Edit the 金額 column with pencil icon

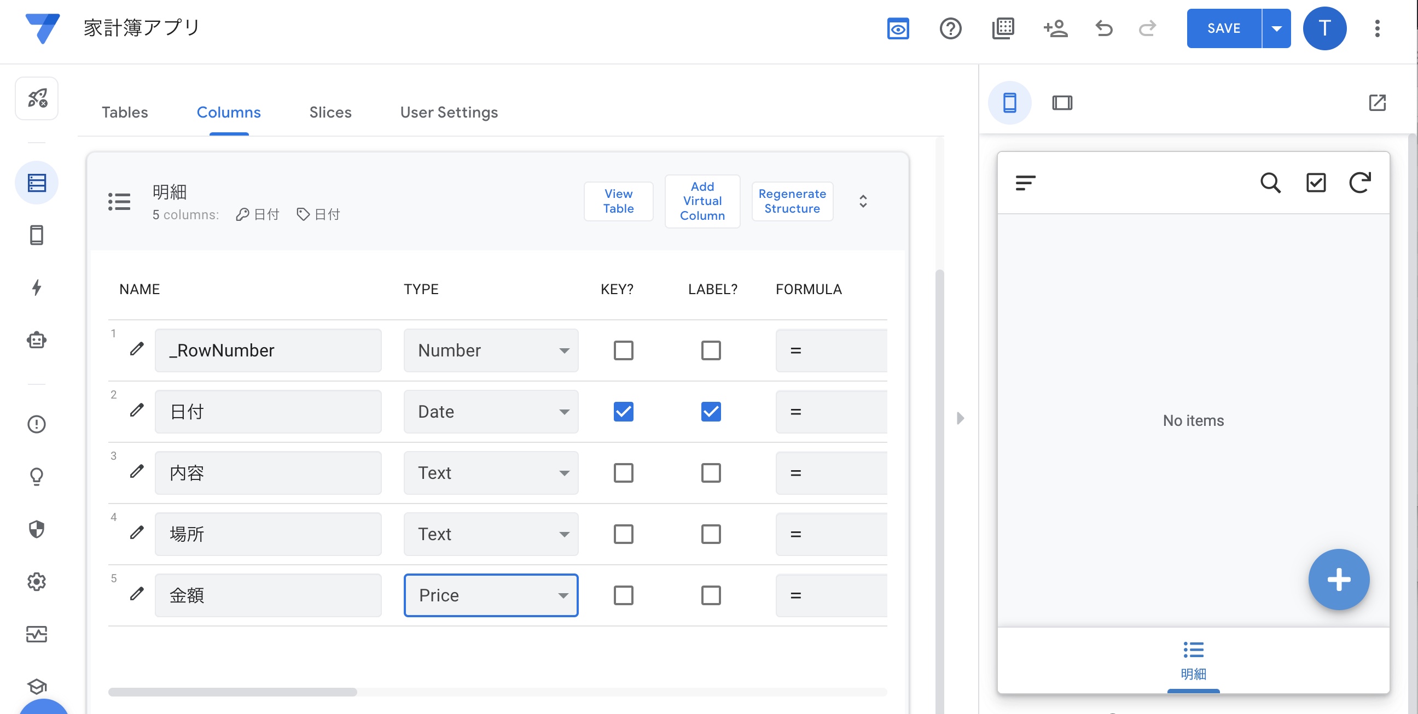click(137, 594)
